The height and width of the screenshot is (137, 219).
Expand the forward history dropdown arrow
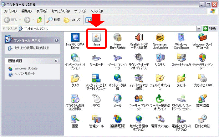[33, 20]
